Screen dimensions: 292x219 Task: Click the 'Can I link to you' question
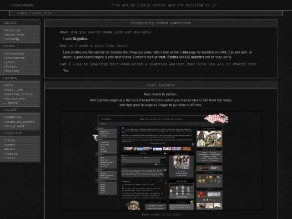tap(158, 64)
